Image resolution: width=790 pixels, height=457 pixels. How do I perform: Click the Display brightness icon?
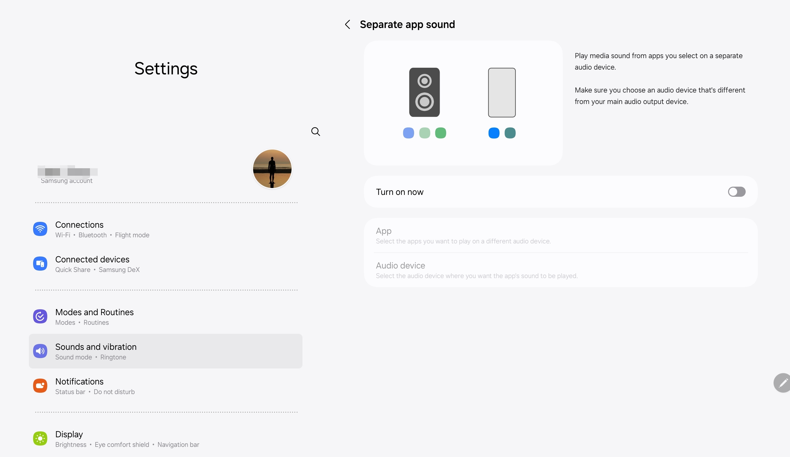point(40,438)
